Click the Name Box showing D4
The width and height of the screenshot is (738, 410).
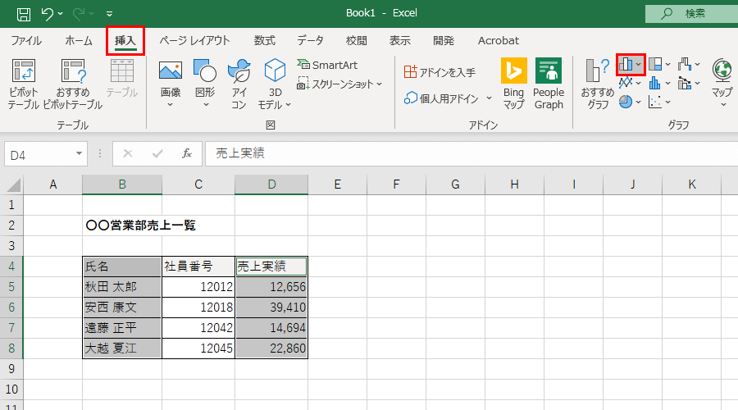coord(39,154)
